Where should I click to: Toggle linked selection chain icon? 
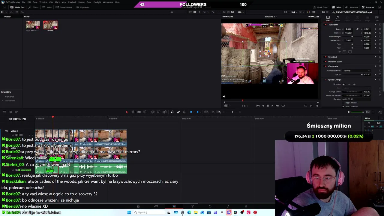pyautogui.click(x=178, y=112)
